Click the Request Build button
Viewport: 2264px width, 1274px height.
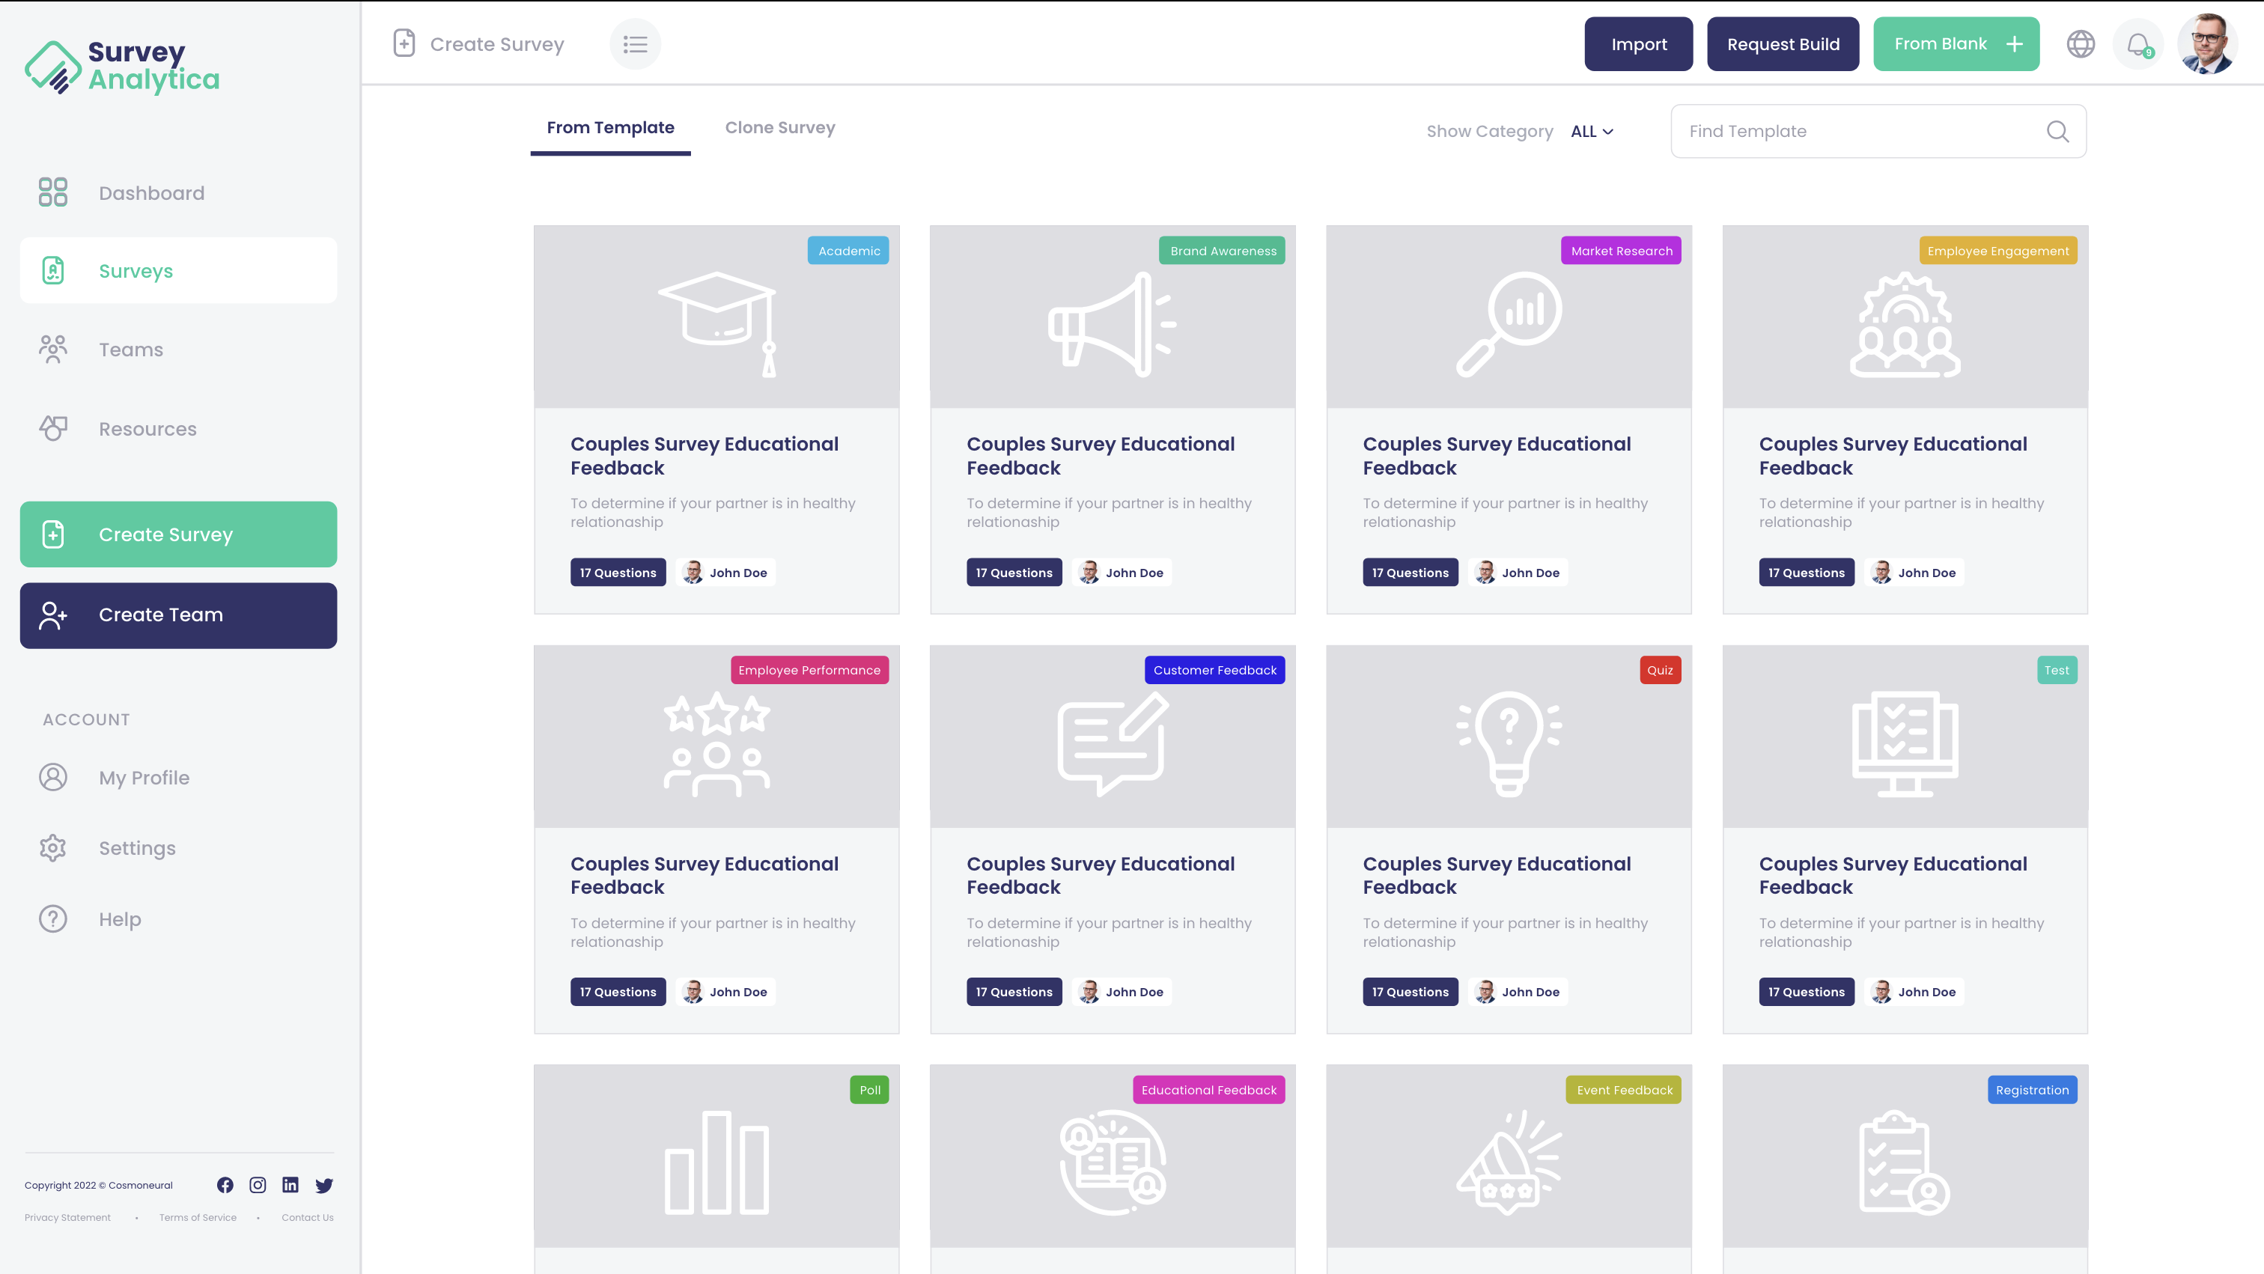click(x=1783, y=44)
